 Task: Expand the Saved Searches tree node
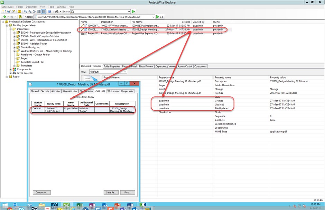11,73
